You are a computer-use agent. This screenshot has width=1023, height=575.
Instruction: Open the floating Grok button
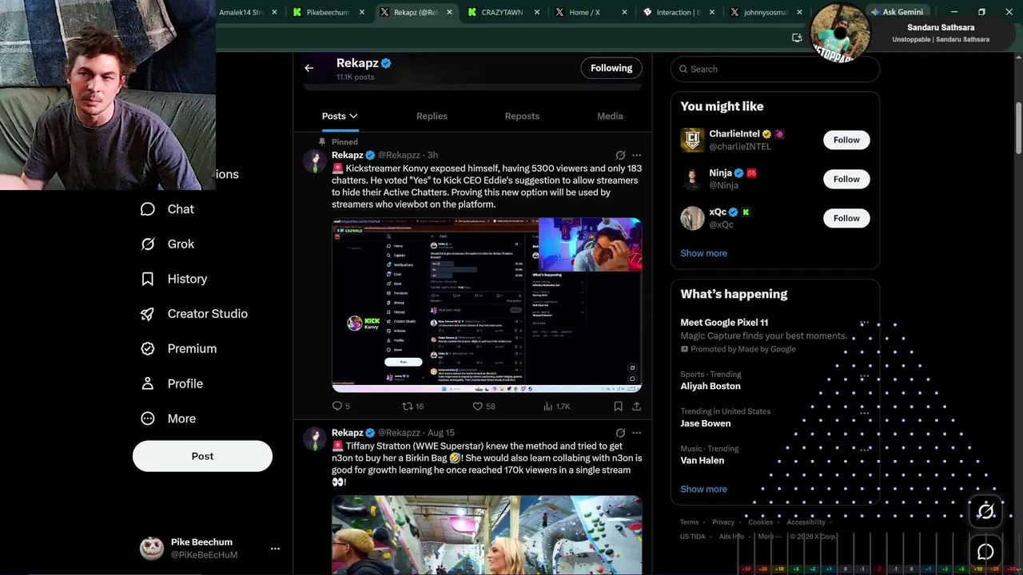tap(986, 512)
